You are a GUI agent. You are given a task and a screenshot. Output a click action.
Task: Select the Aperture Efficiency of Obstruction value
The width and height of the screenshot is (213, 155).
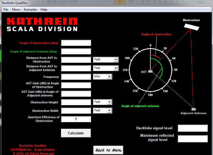(76, 119)
